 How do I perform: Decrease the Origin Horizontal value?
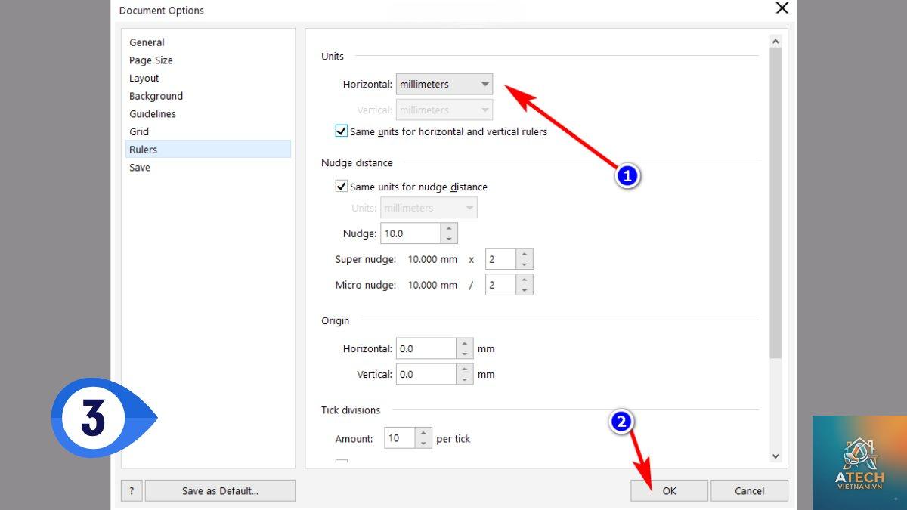(x=465, y=354)
